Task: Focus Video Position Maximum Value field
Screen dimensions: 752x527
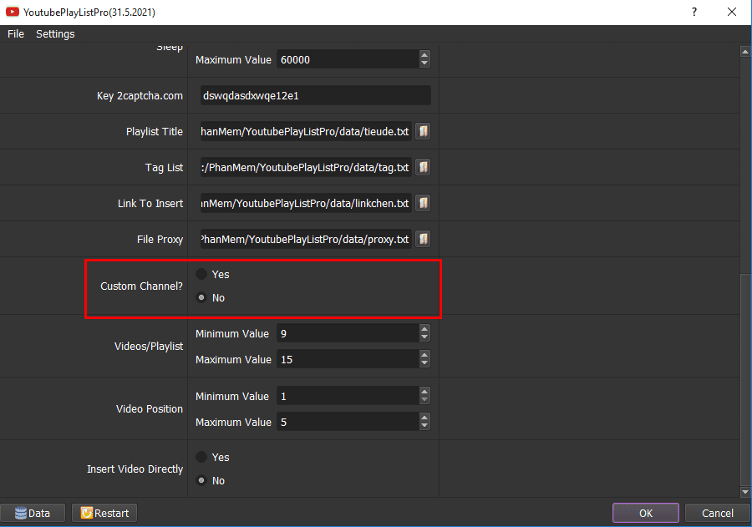Action: 348,423
